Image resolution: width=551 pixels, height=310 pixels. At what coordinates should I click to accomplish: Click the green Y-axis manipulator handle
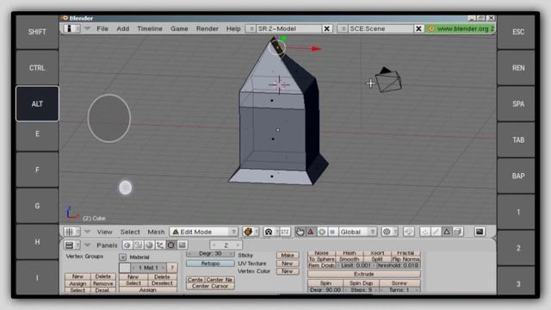point(282,38)
